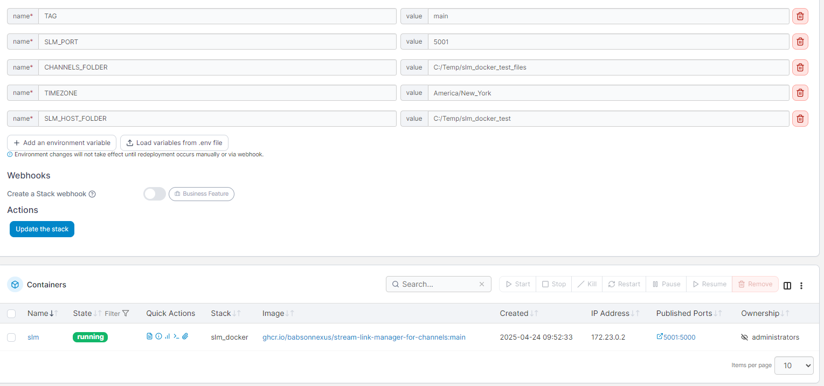Toggle the Create a Stack webhook switch
824x386 pixels.
tap(155, 194)
